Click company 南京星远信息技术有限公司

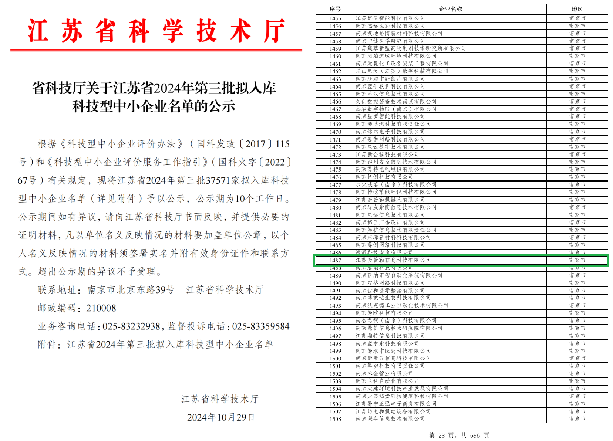click(390, 215)
